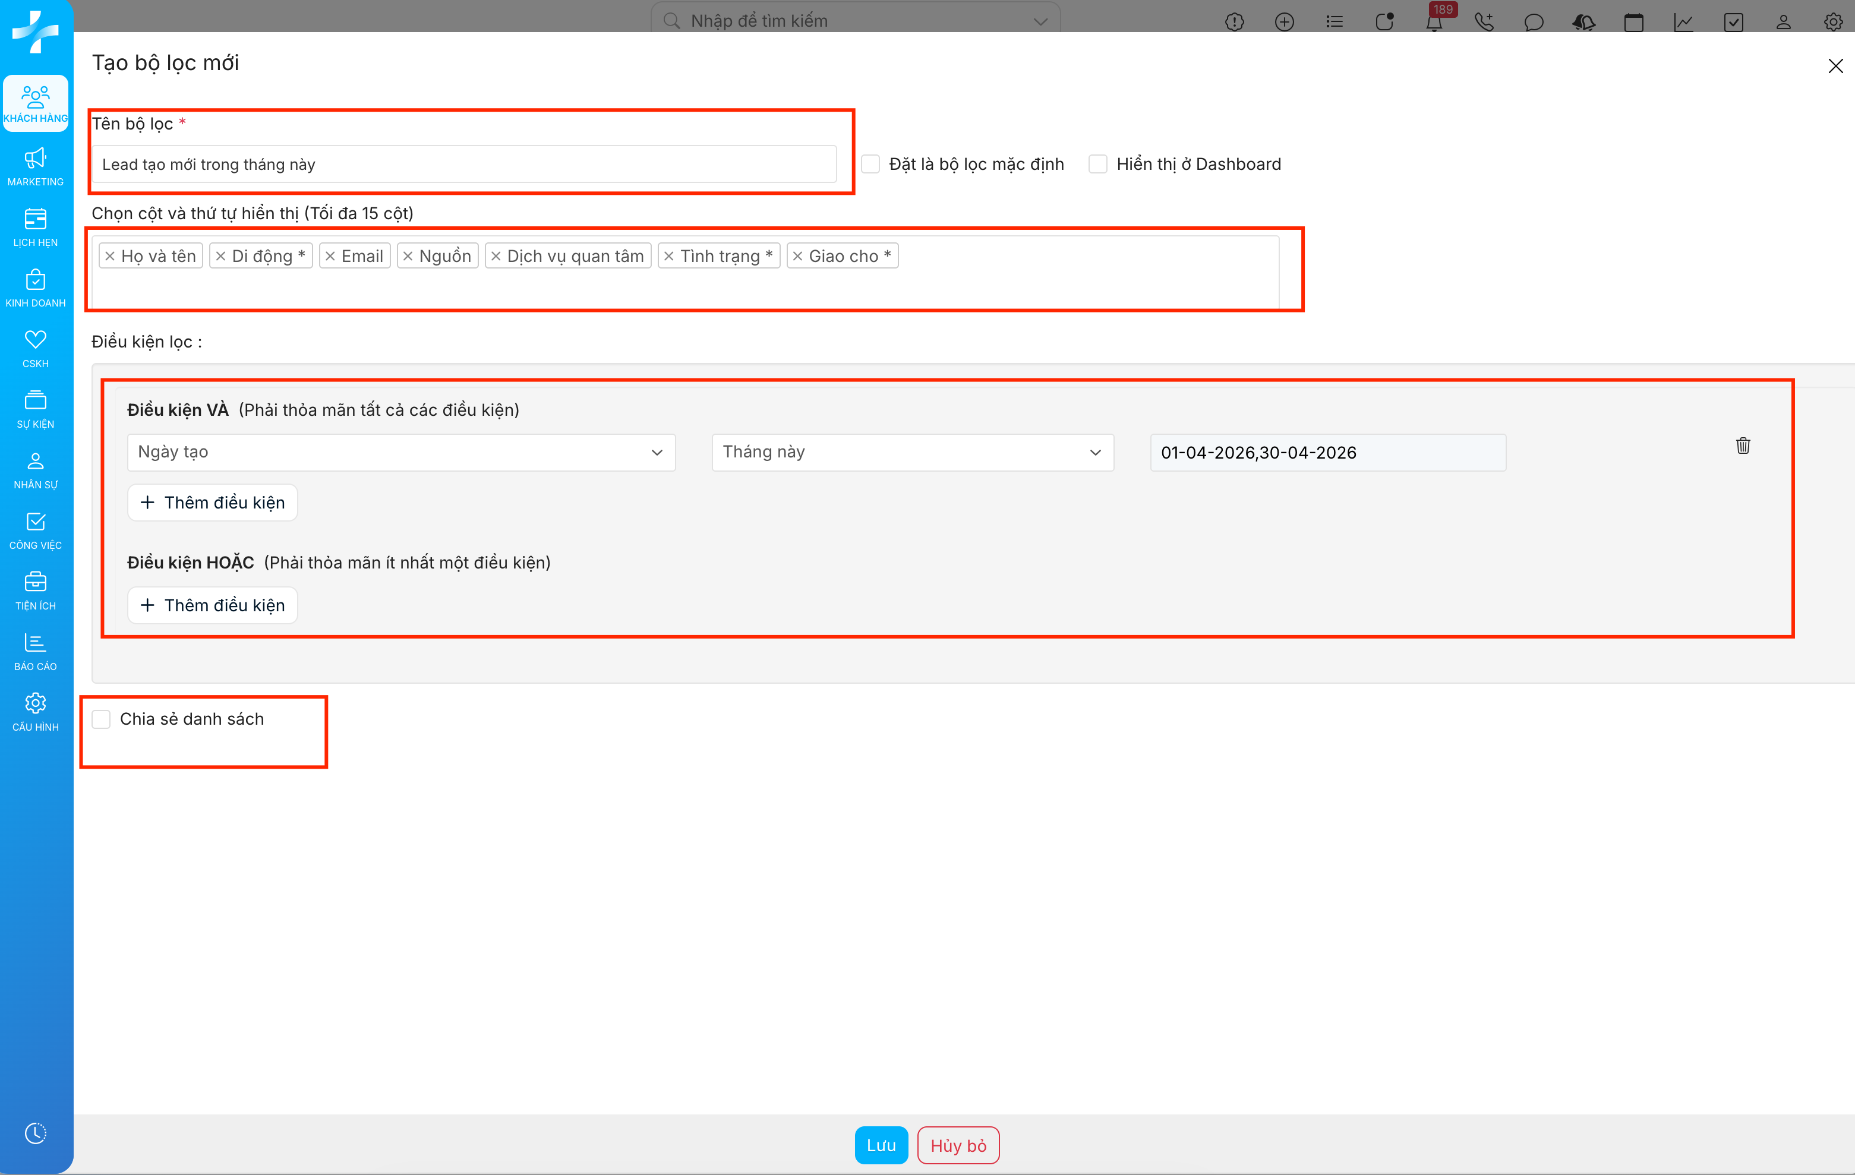Add a condition under Điều kiện HOẶC
Screen dimensions: 1855x1175
coord(213,605)
